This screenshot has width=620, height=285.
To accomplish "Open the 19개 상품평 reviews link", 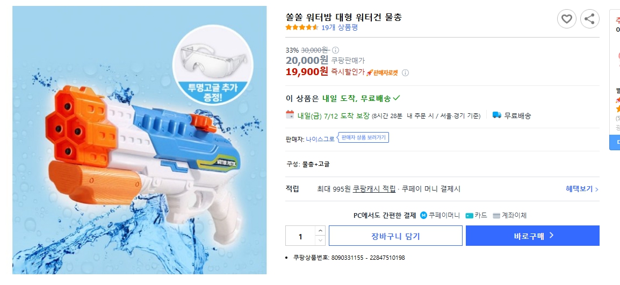I will click(339, 27).
